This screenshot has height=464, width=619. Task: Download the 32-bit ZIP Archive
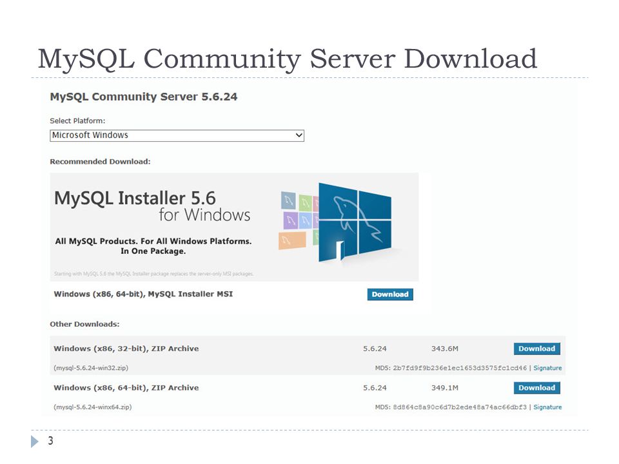pyautogui.click(x=536, y=349)
